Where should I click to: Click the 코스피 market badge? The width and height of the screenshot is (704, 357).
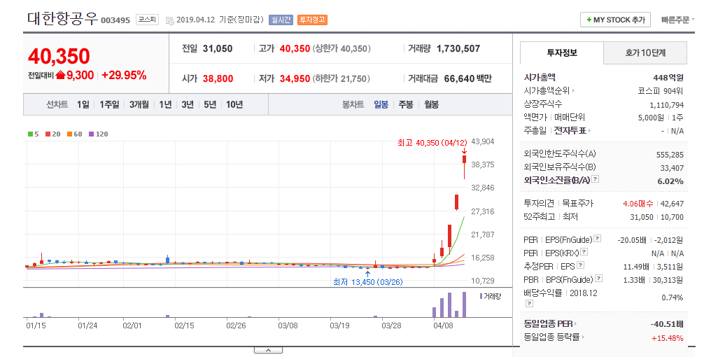pos(147,20)
